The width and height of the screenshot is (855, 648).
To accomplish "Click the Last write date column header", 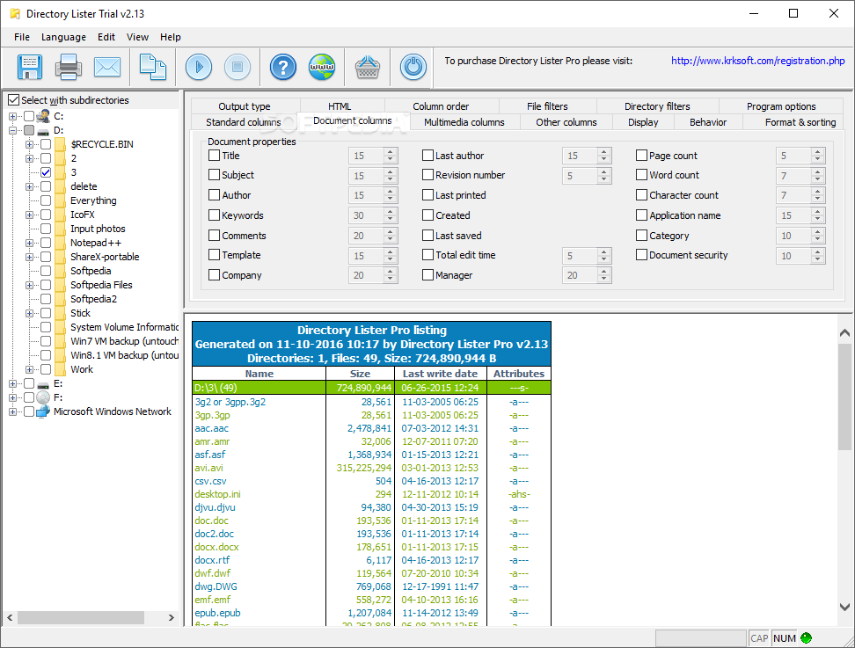I will (x=440, y=374).
